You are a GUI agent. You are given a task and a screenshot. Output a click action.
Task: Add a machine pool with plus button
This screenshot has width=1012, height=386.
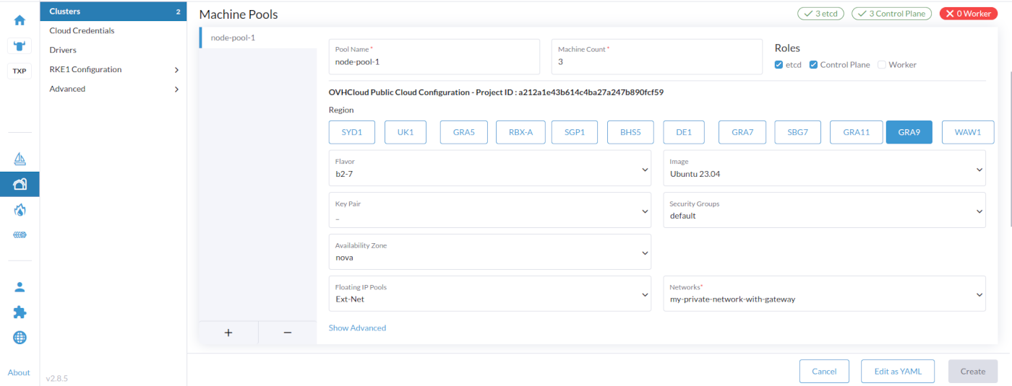click(228, 333)
